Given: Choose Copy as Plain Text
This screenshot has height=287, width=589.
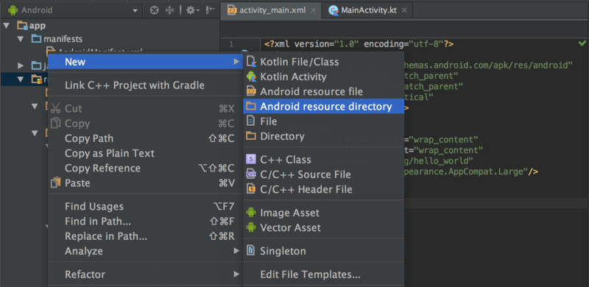Looking at the screenshot, I should [146, 153].
